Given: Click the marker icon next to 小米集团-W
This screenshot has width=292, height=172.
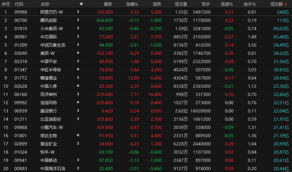Looking at the screenshot, I should point(78,28).
